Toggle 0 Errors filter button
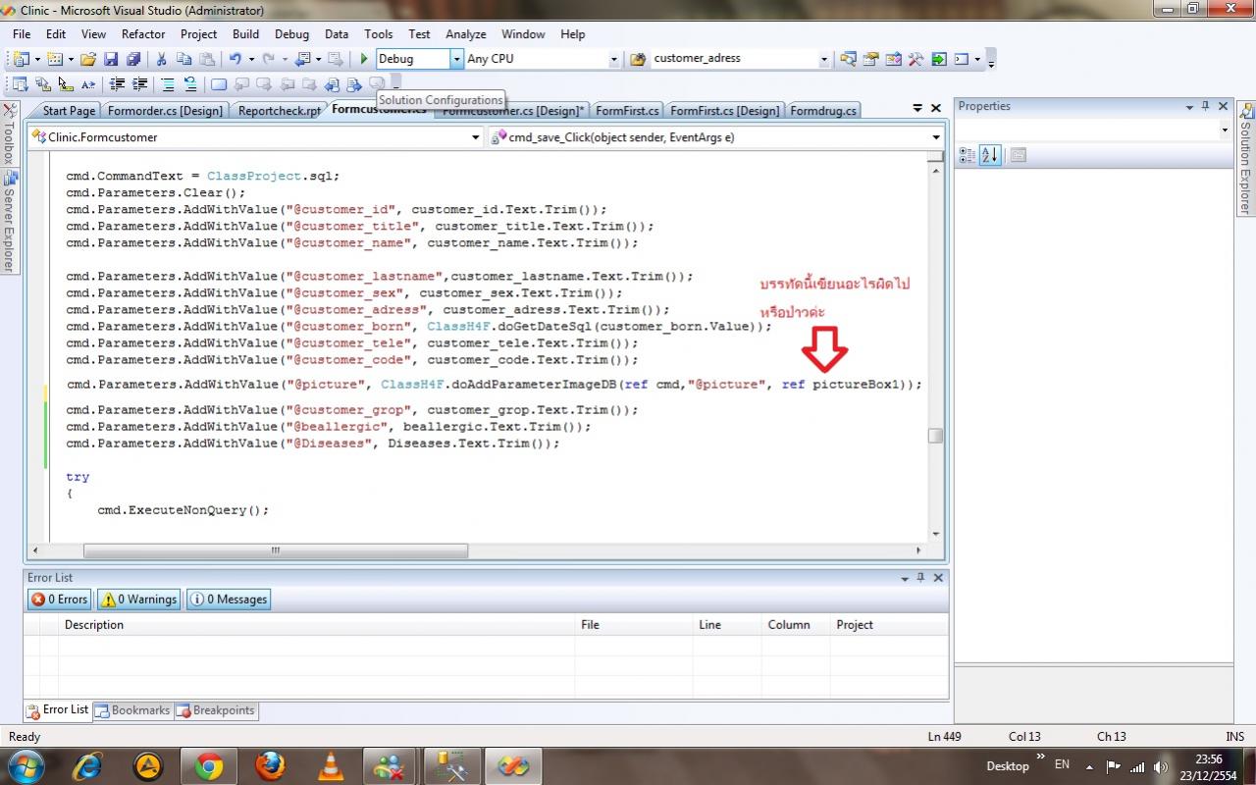1256x785 pixels. click(59, 600)
